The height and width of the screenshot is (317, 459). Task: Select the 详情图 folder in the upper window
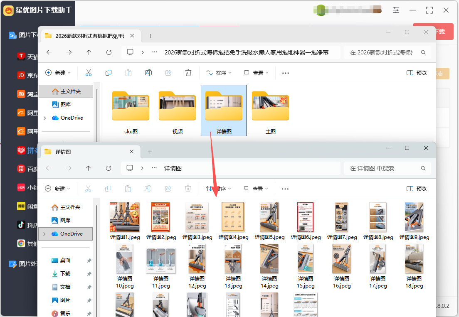pos(224,111)
